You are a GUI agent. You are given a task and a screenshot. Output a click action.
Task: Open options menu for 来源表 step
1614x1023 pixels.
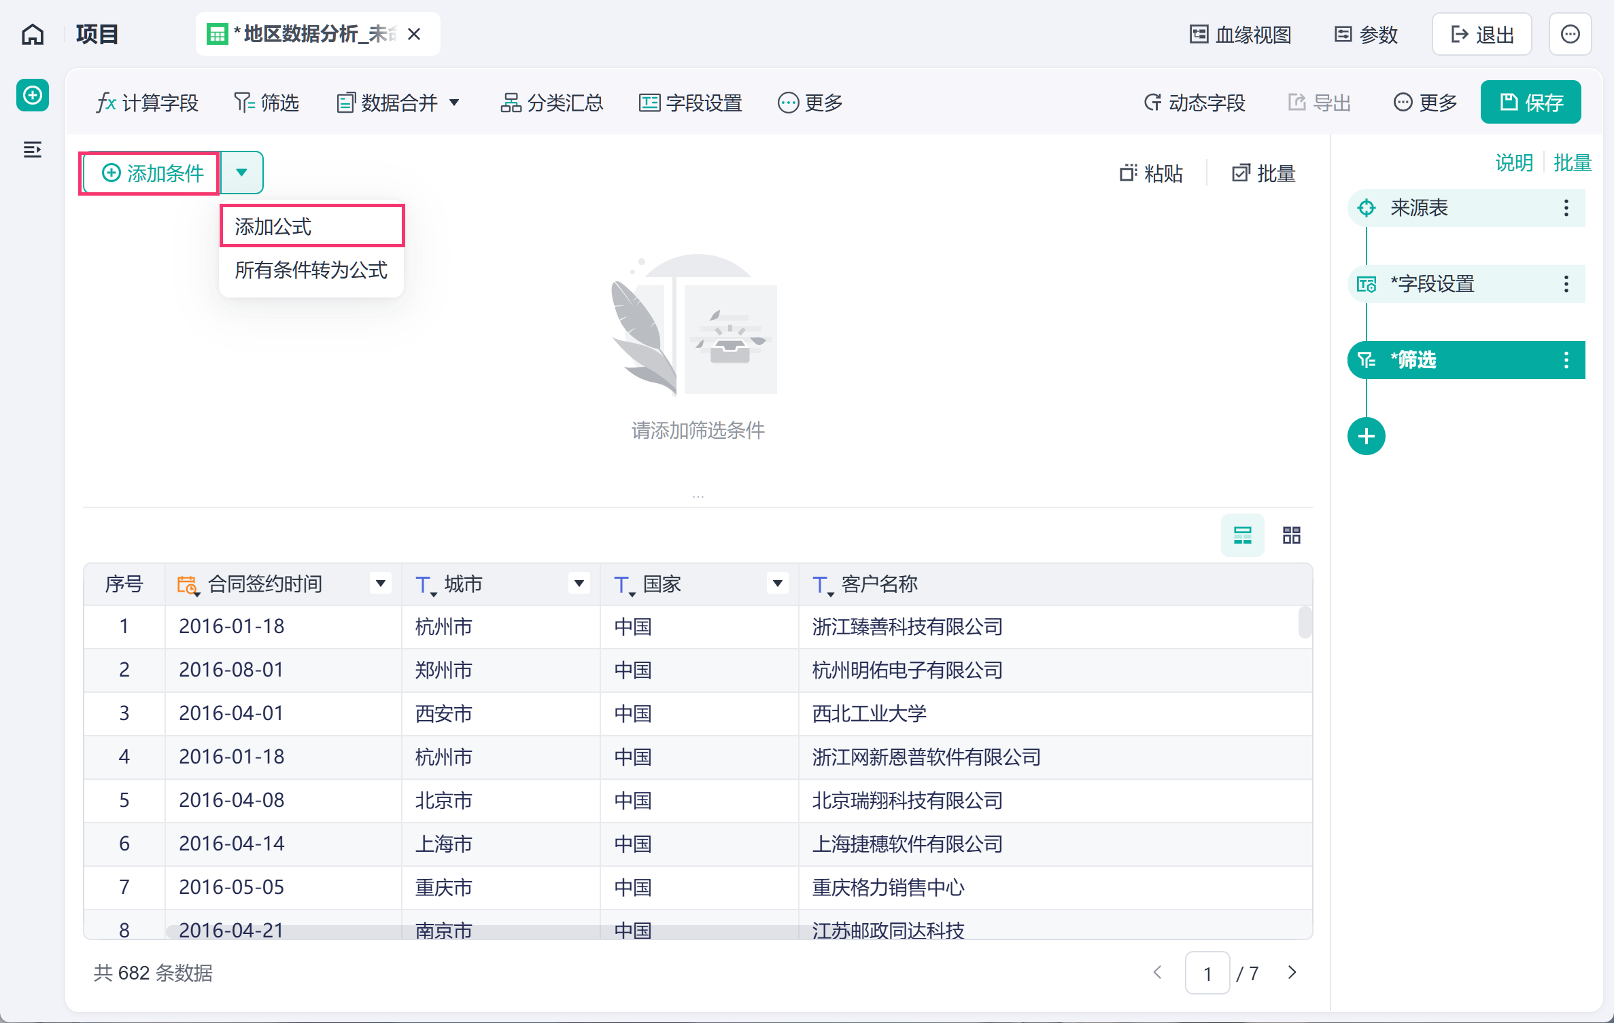[x=1566, y=208]
